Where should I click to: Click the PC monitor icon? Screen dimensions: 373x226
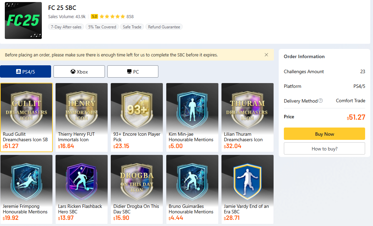[x=129, y=71]
